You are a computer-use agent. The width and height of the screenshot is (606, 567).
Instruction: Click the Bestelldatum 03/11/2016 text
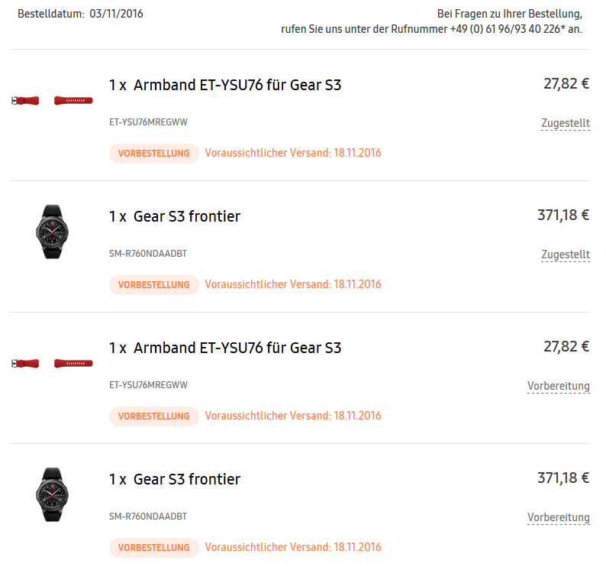(80, 14)
